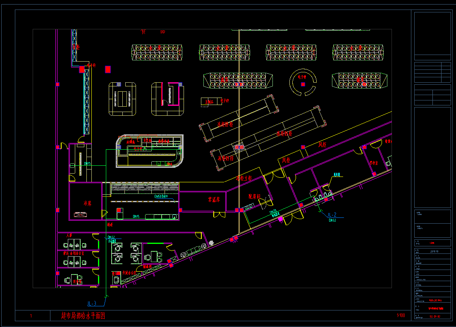This screenshot has width=456, height=327.
Task: Click the DN32 label below JL-2
Action: coord(332,221)
